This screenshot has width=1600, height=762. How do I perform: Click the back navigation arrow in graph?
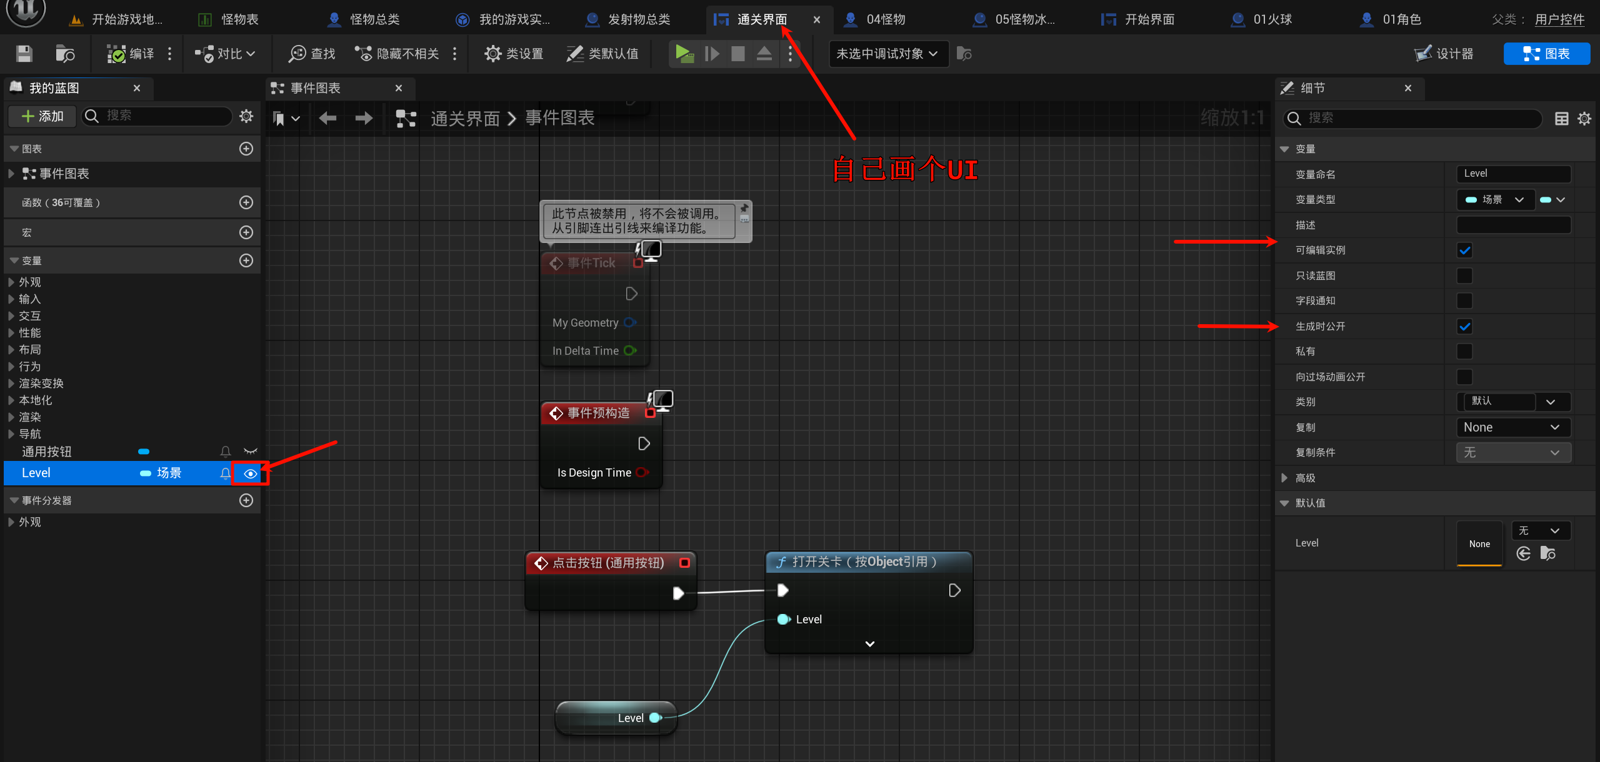pyautogui.click(x=327, y=118)
